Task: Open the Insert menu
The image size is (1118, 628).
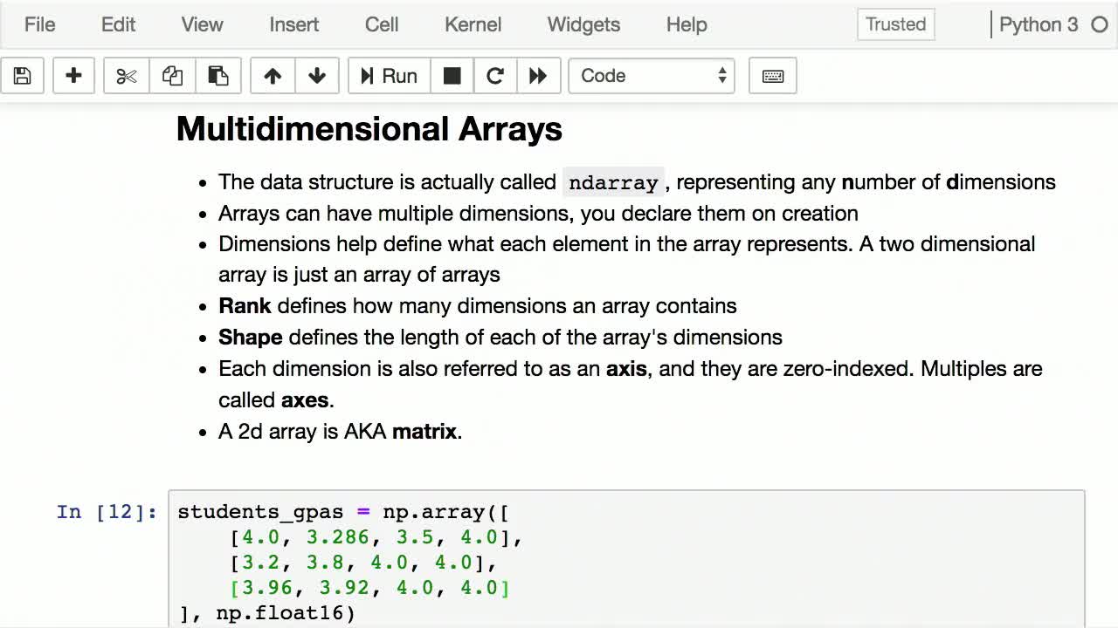Action: pos(293,24)
